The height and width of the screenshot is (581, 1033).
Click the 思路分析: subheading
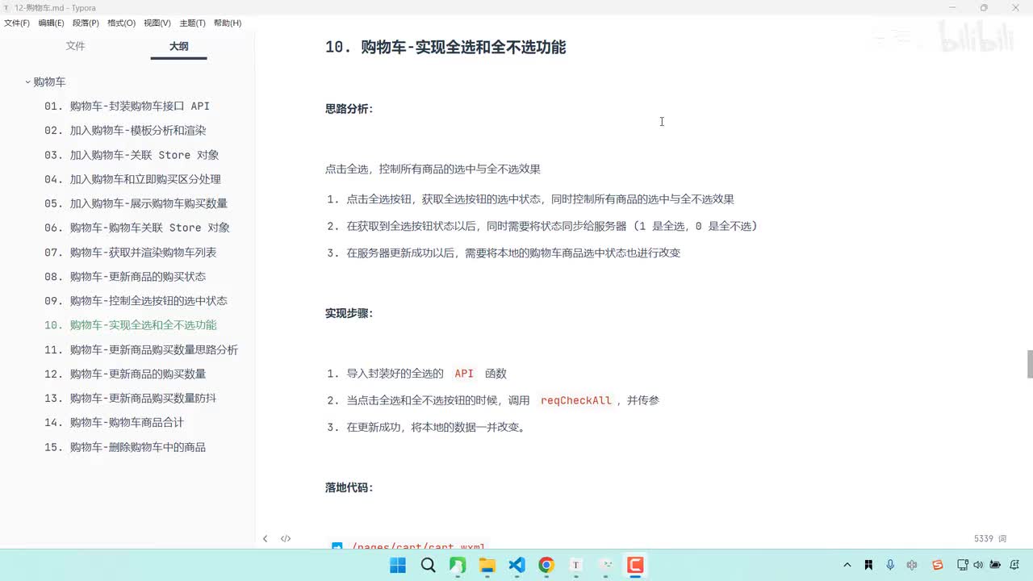point(349,109)
